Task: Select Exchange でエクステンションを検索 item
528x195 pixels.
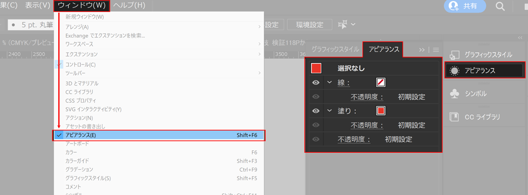Action: [x=158, y=35]
